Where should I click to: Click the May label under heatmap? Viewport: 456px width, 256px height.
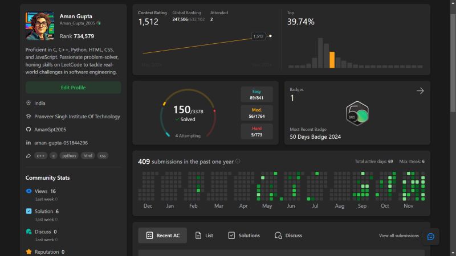(x=267, y=206)
